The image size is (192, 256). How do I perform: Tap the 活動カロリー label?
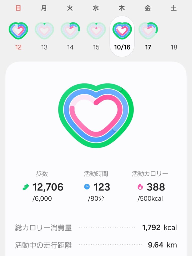[x=150, y=174]
